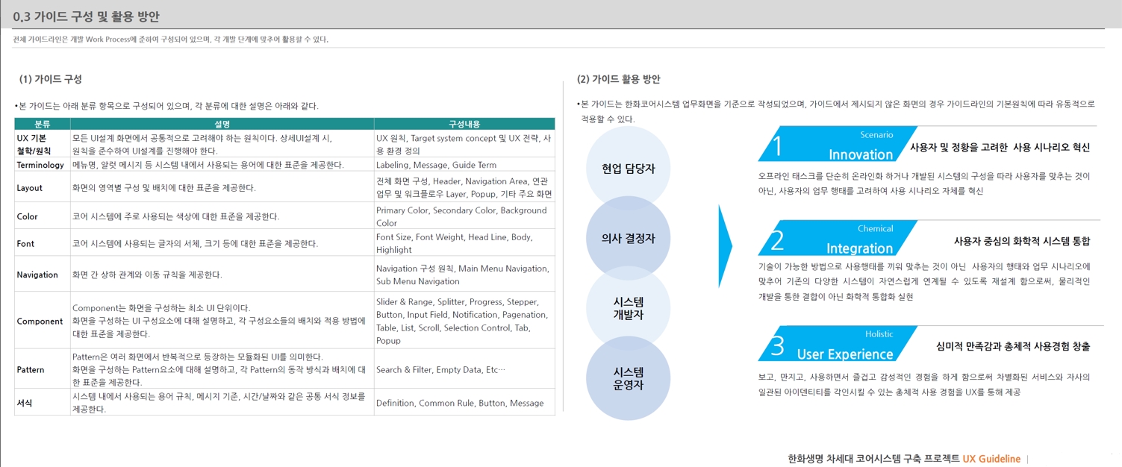Select the 시스템 운영자 circle
Image resolution: width=1122 pixels, height=467 pixels.
tap(628, 378)
